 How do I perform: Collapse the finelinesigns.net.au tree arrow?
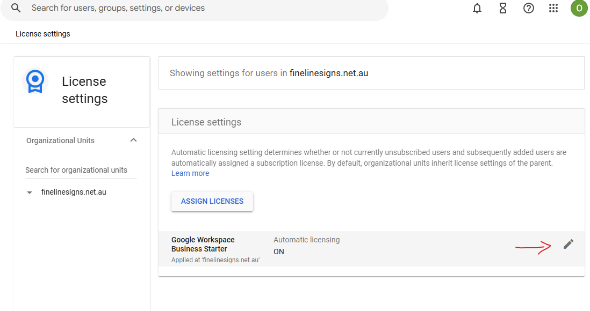30,192
